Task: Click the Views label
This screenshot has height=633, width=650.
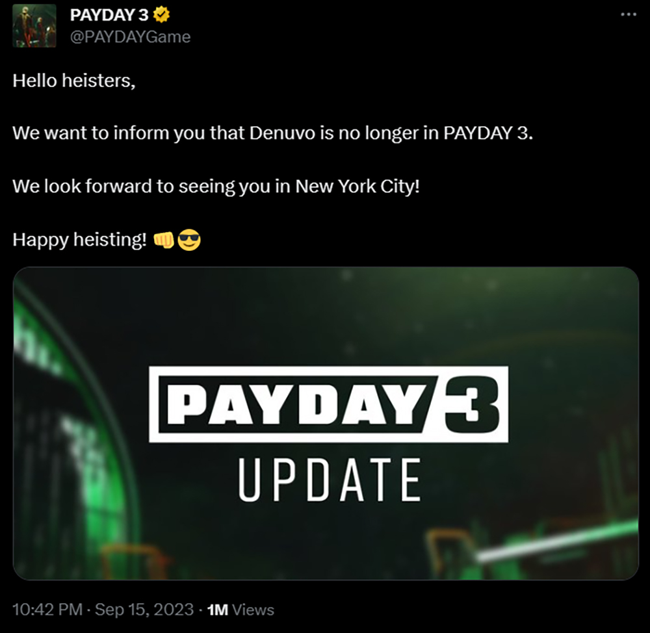Action: click(253, 610)
